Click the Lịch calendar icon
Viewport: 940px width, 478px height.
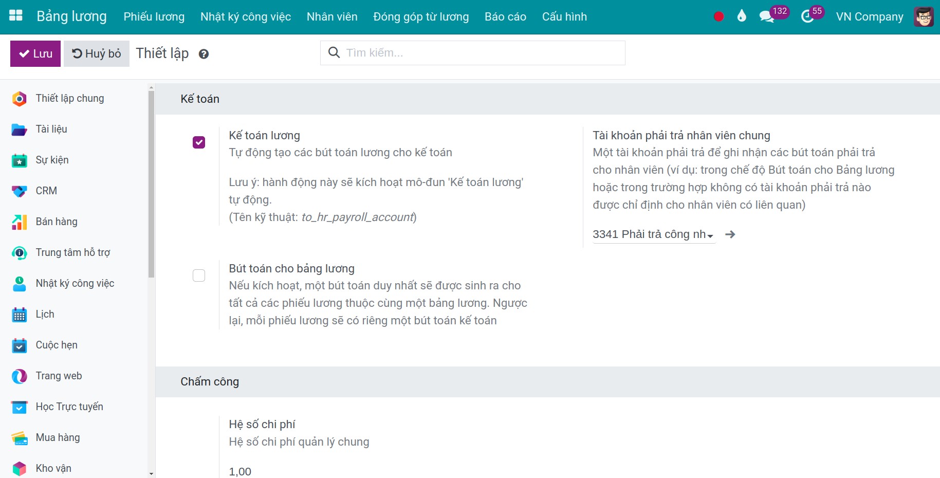pos(19,315)
